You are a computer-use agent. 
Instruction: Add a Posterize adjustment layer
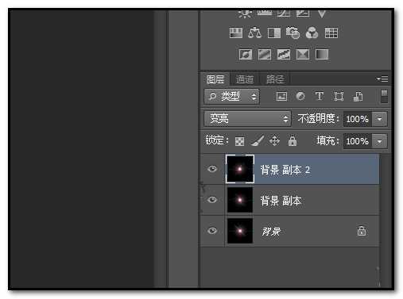coord(265,55)
